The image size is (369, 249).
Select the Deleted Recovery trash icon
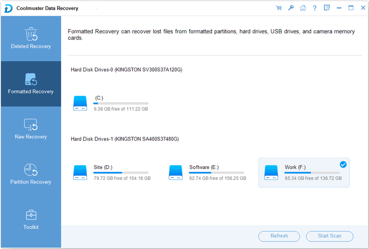click(x=31, y=34)
